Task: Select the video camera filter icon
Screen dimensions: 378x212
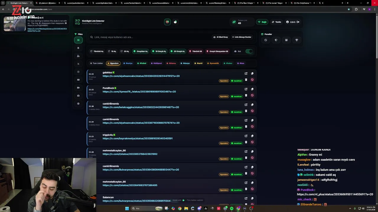Action: 78,88
